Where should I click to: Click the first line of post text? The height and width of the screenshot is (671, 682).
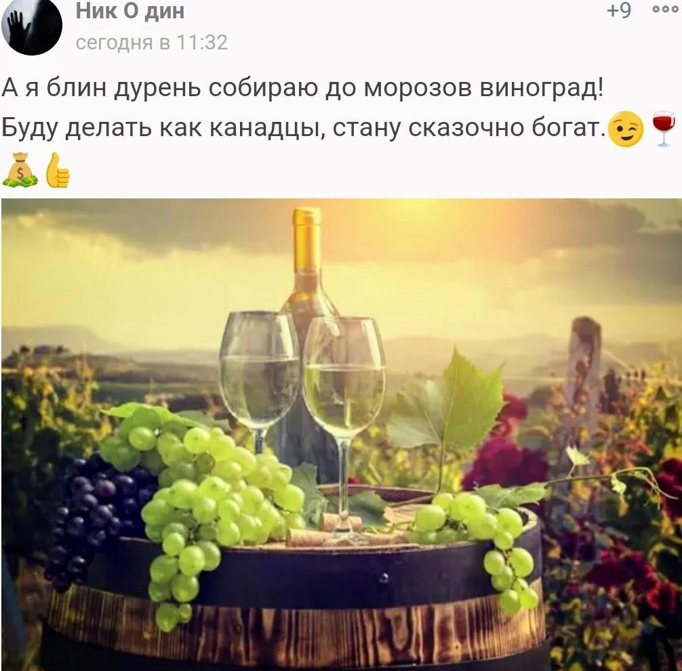point(302,88)
